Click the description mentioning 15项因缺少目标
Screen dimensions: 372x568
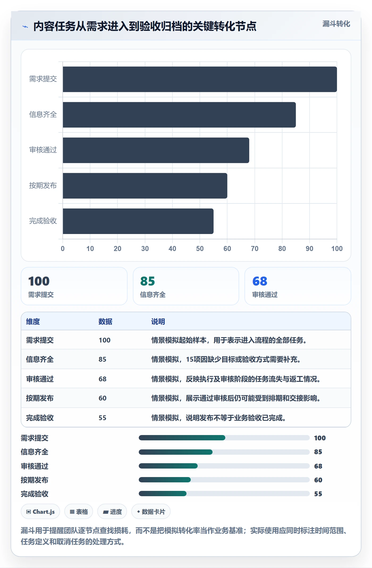(x=226, y=359)
